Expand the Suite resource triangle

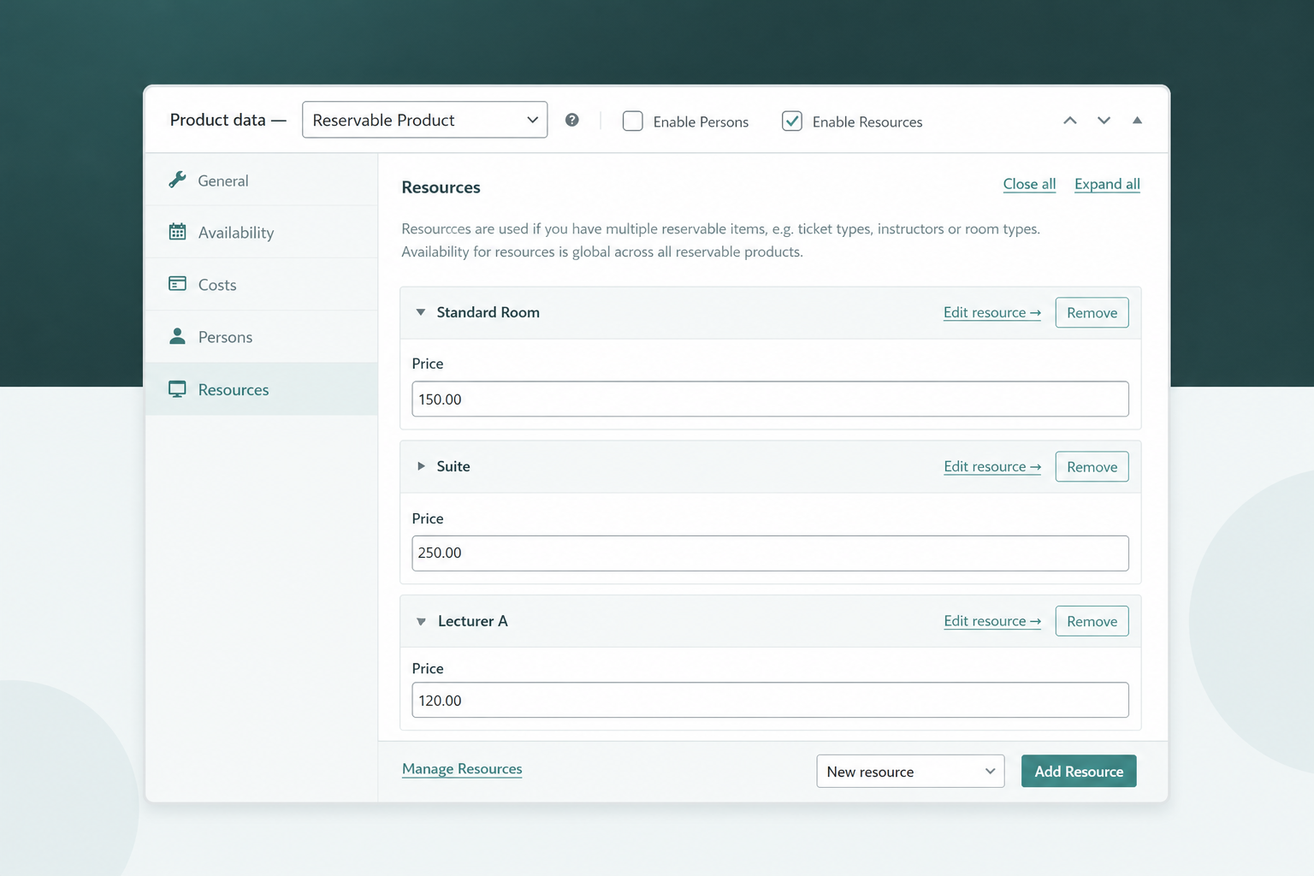pyautogui.click(x=421, y=466)
